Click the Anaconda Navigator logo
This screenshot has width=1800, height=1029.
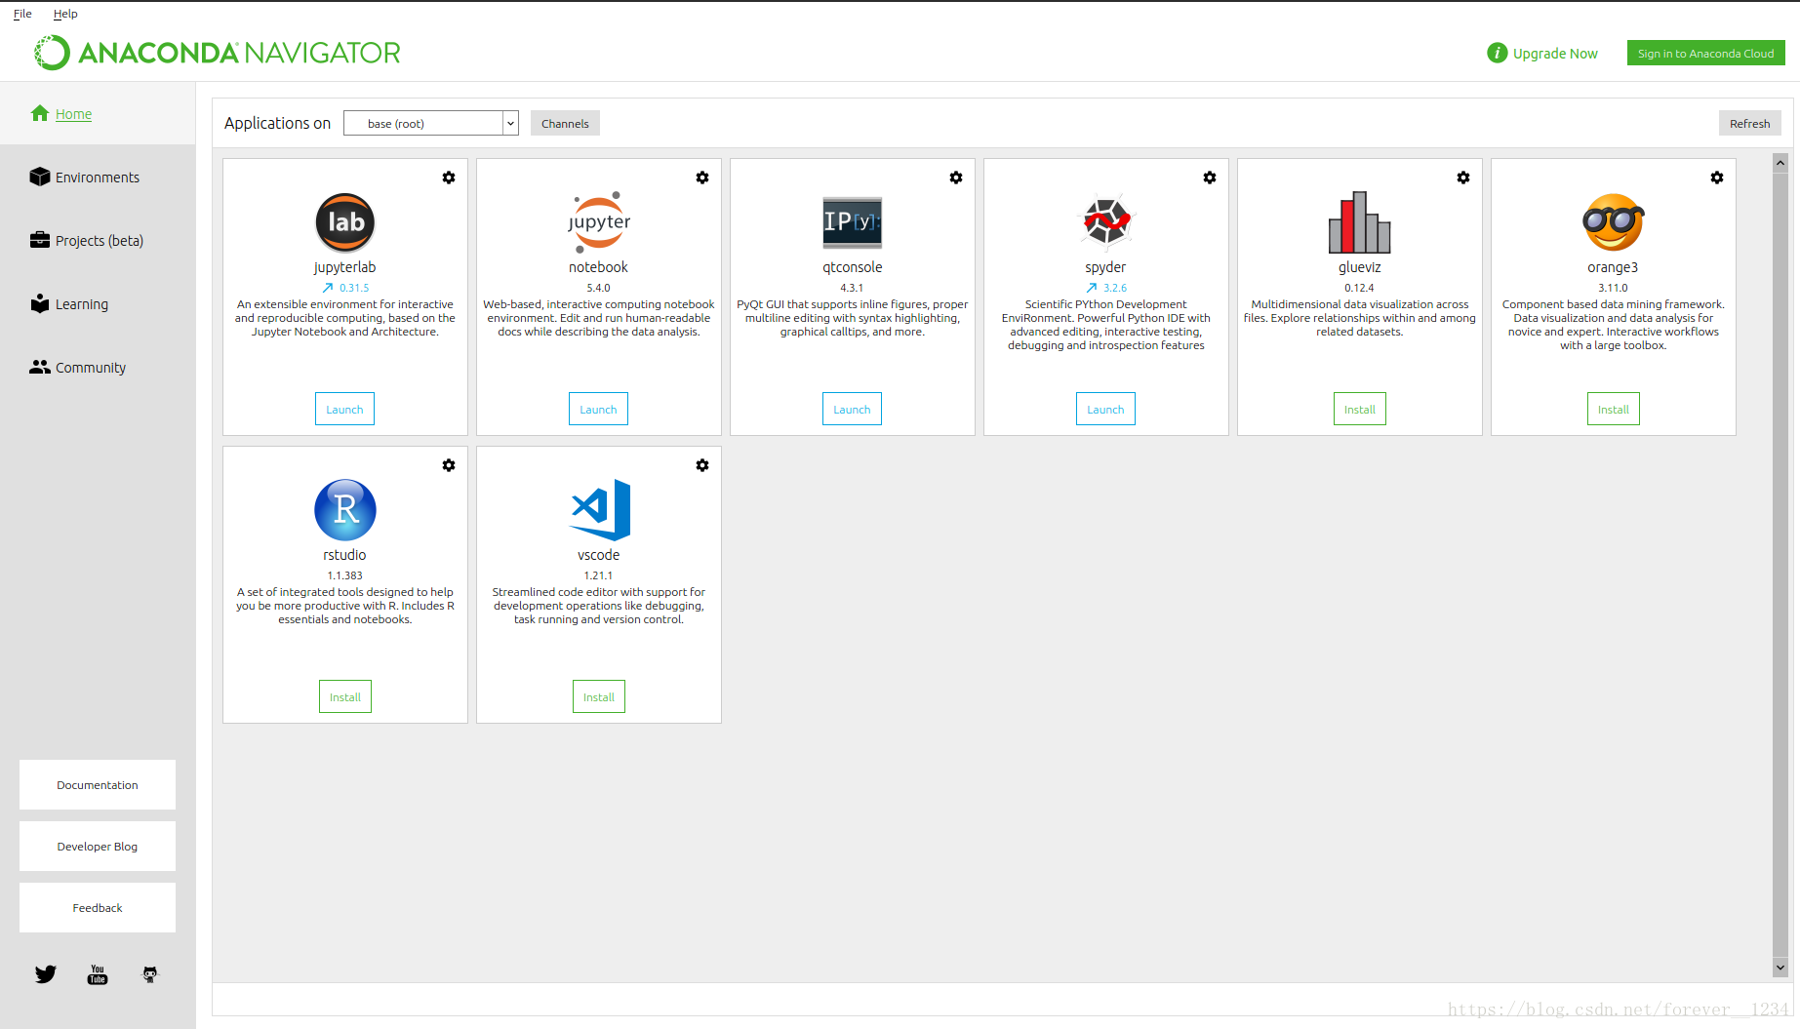coord(218,53)
